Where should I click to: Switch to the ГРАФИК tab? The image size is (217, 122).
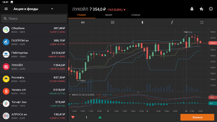click(x=82, y=15)
